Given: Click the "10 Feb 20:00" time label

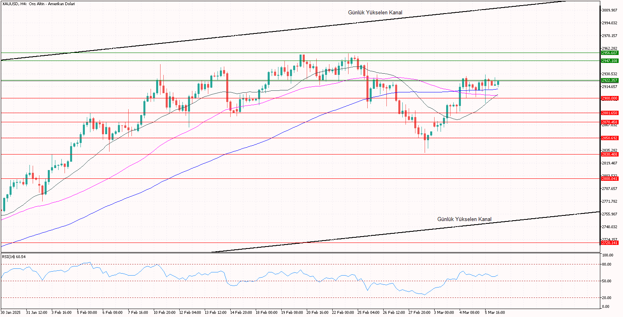Looking at the screenshot, I should point(164,312).
